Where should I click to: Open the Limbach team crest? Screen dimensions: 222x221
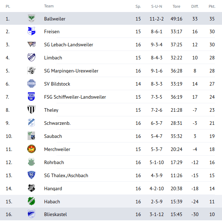coord(31,57)
